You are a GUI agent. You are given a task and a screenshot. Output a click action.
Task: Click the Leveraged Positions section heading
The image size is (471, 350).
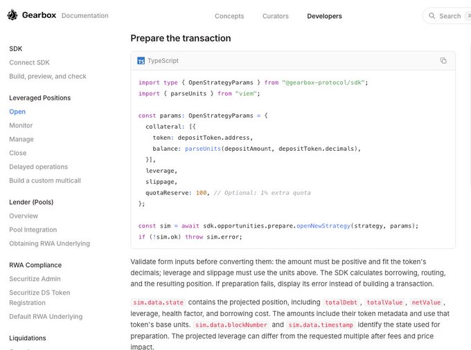click(x=40, y=98)
